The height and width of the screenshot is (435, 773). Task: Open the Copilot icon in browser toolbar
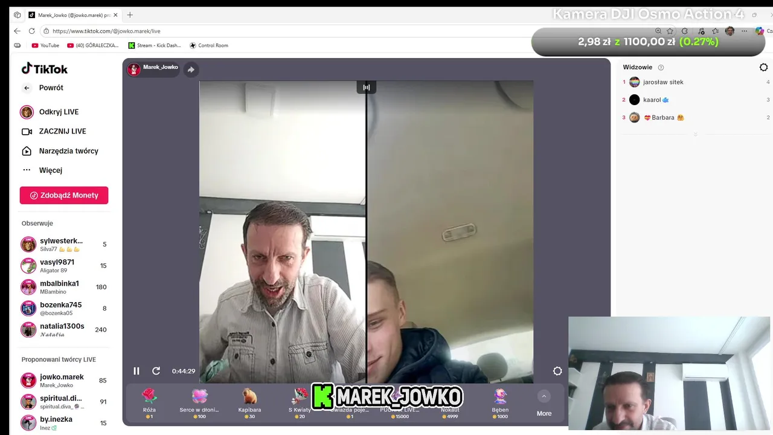click(x=760, y=31)
